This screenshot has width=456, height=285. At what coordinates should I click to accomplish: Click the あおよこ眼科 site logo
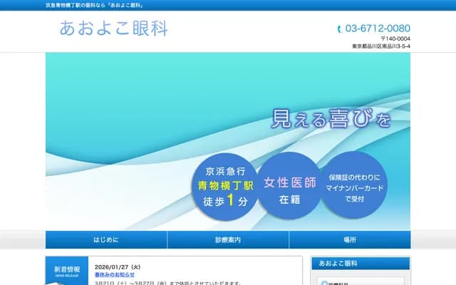(x=114, y=29)
